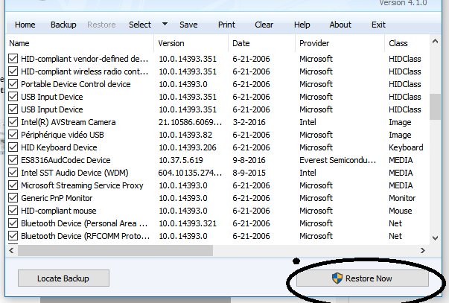This screenshot has width=449, height=303.
Task: Click the vertical scrollbar thumb
Action: (435, 106)
